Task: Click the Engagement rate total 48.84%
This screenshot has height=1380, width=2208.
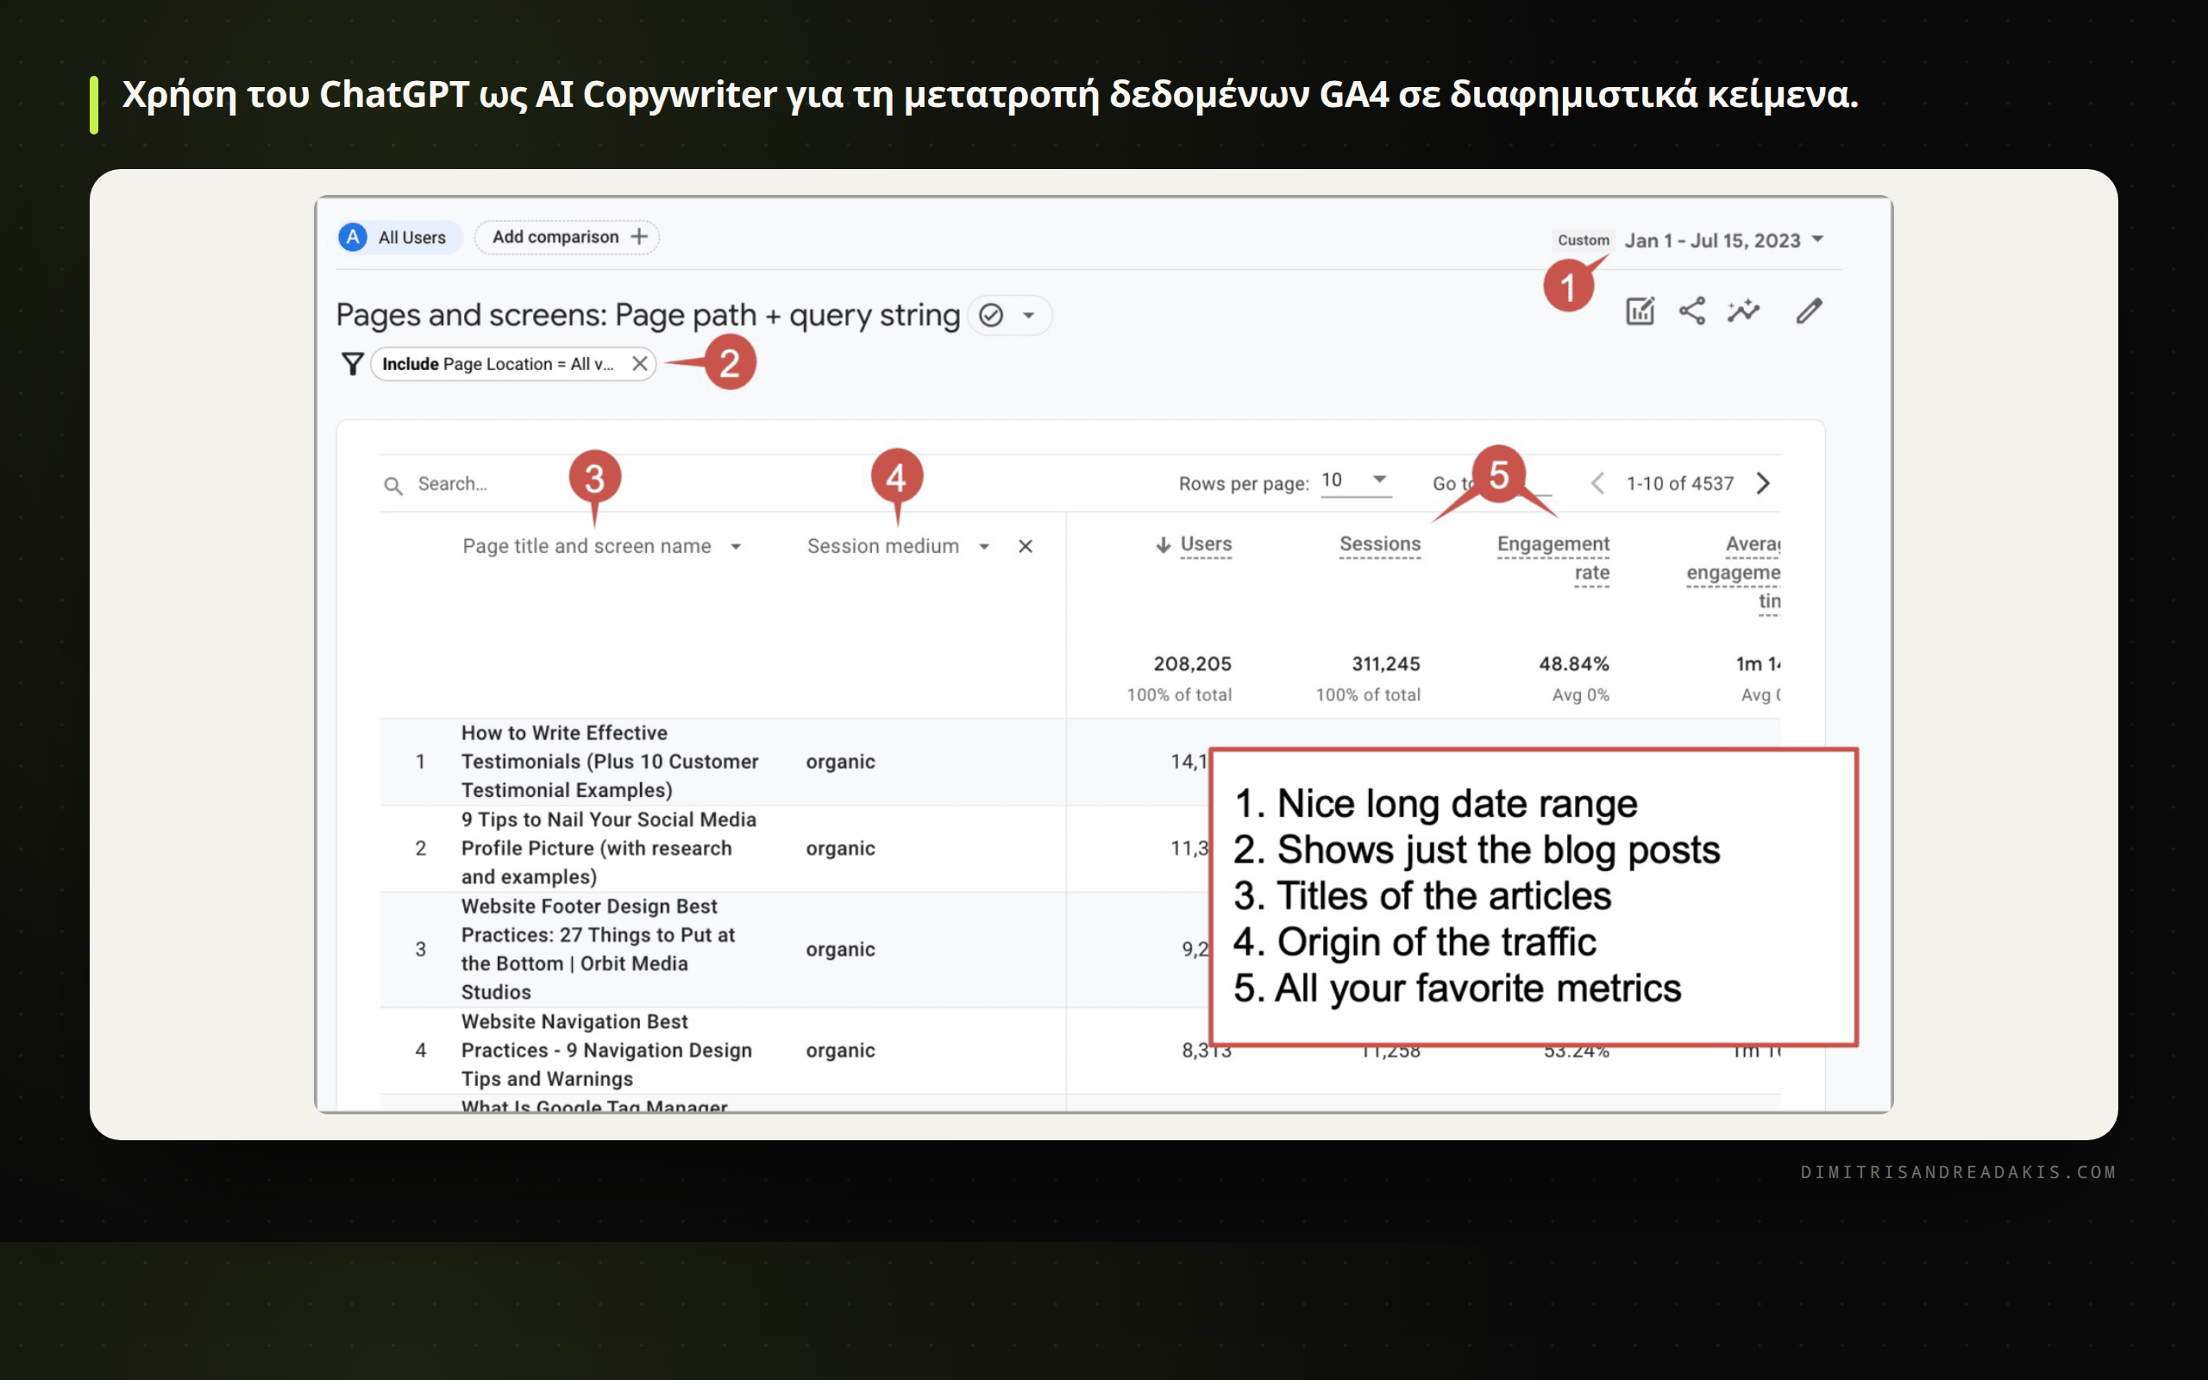Action: 1574,663
